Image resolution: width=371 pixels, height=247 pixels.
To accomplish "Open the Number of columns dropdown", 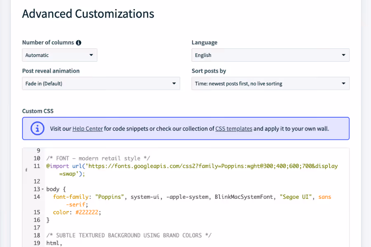I will pyautogui.click(x=60, y=55).
